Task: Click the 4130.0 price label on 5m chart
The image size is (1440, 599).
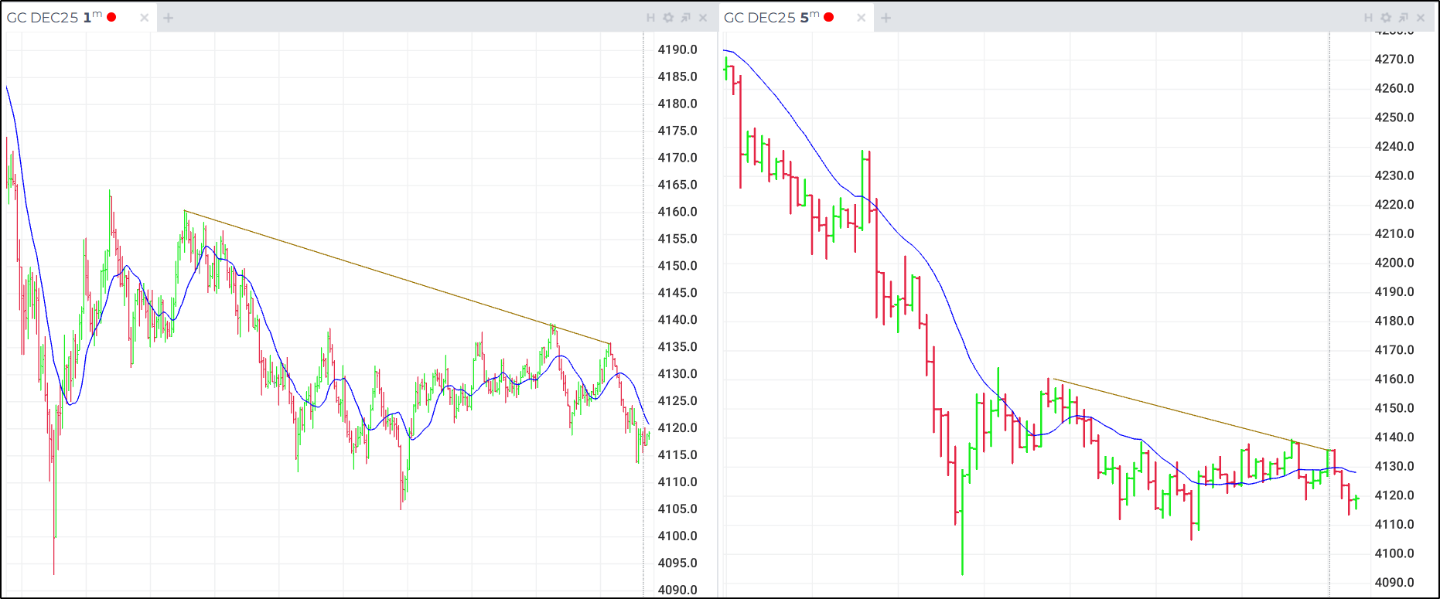Action: click(1394, 466)
